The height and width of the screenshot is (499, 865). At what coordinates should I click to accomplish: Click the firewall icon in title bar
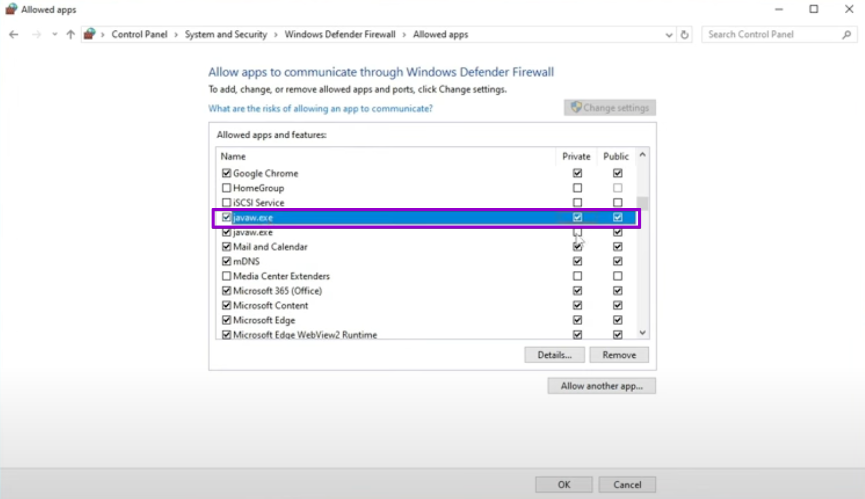(11, 9)
